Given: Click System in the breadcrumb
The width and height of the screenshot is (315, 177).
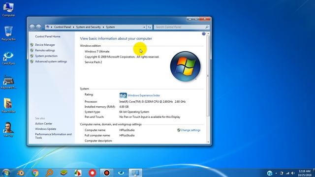Looking at the screenshot, I should tap(110, 27).
